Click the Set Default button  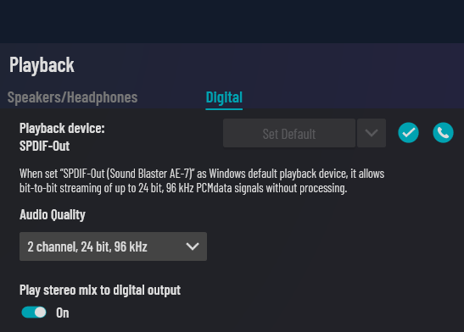[x=289, y=133]
